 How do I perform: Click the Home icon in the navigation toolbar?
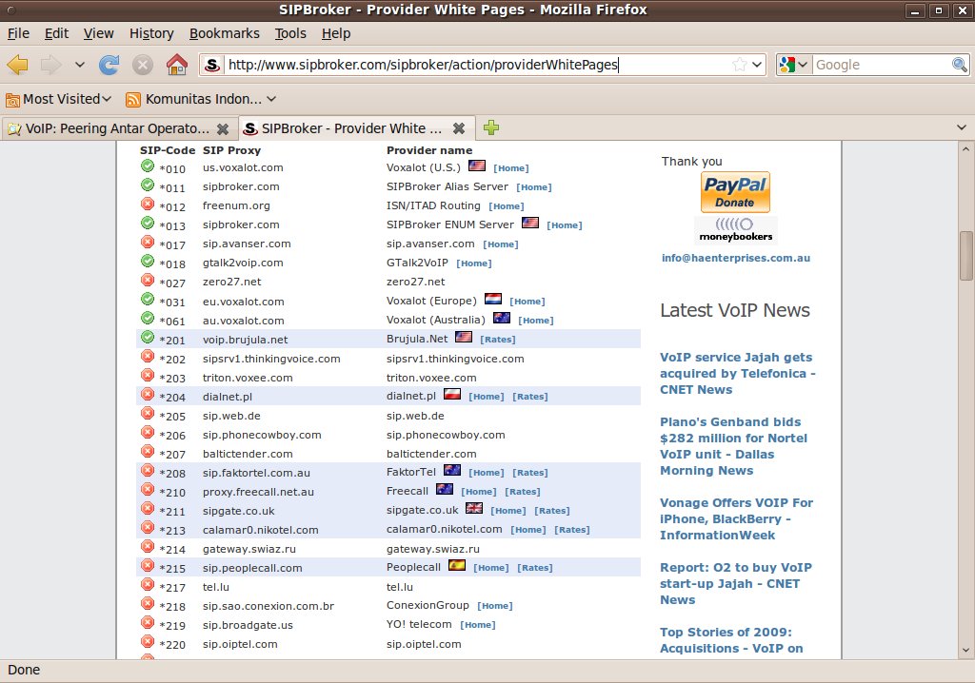tap(176, 65)
